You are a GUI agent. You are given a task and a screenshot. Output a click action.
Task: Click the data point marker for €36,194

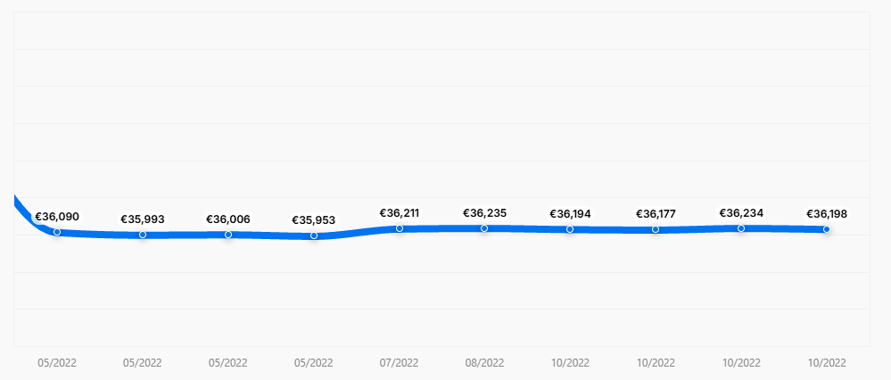(x=570, y=229)
